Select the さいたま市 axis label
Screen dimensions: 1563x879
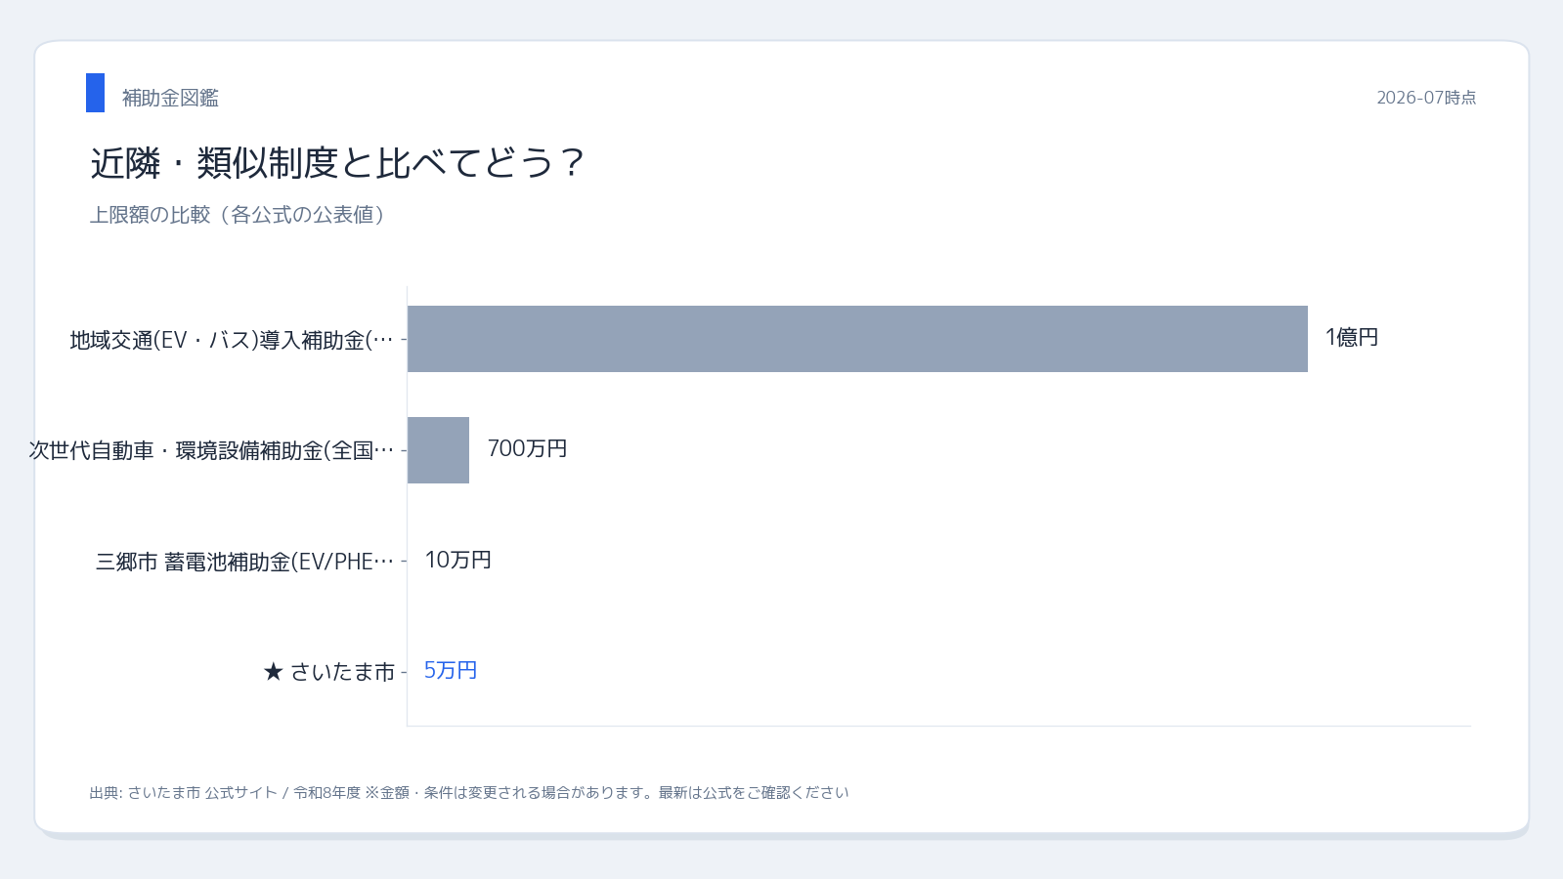click(x=342, y=672)
